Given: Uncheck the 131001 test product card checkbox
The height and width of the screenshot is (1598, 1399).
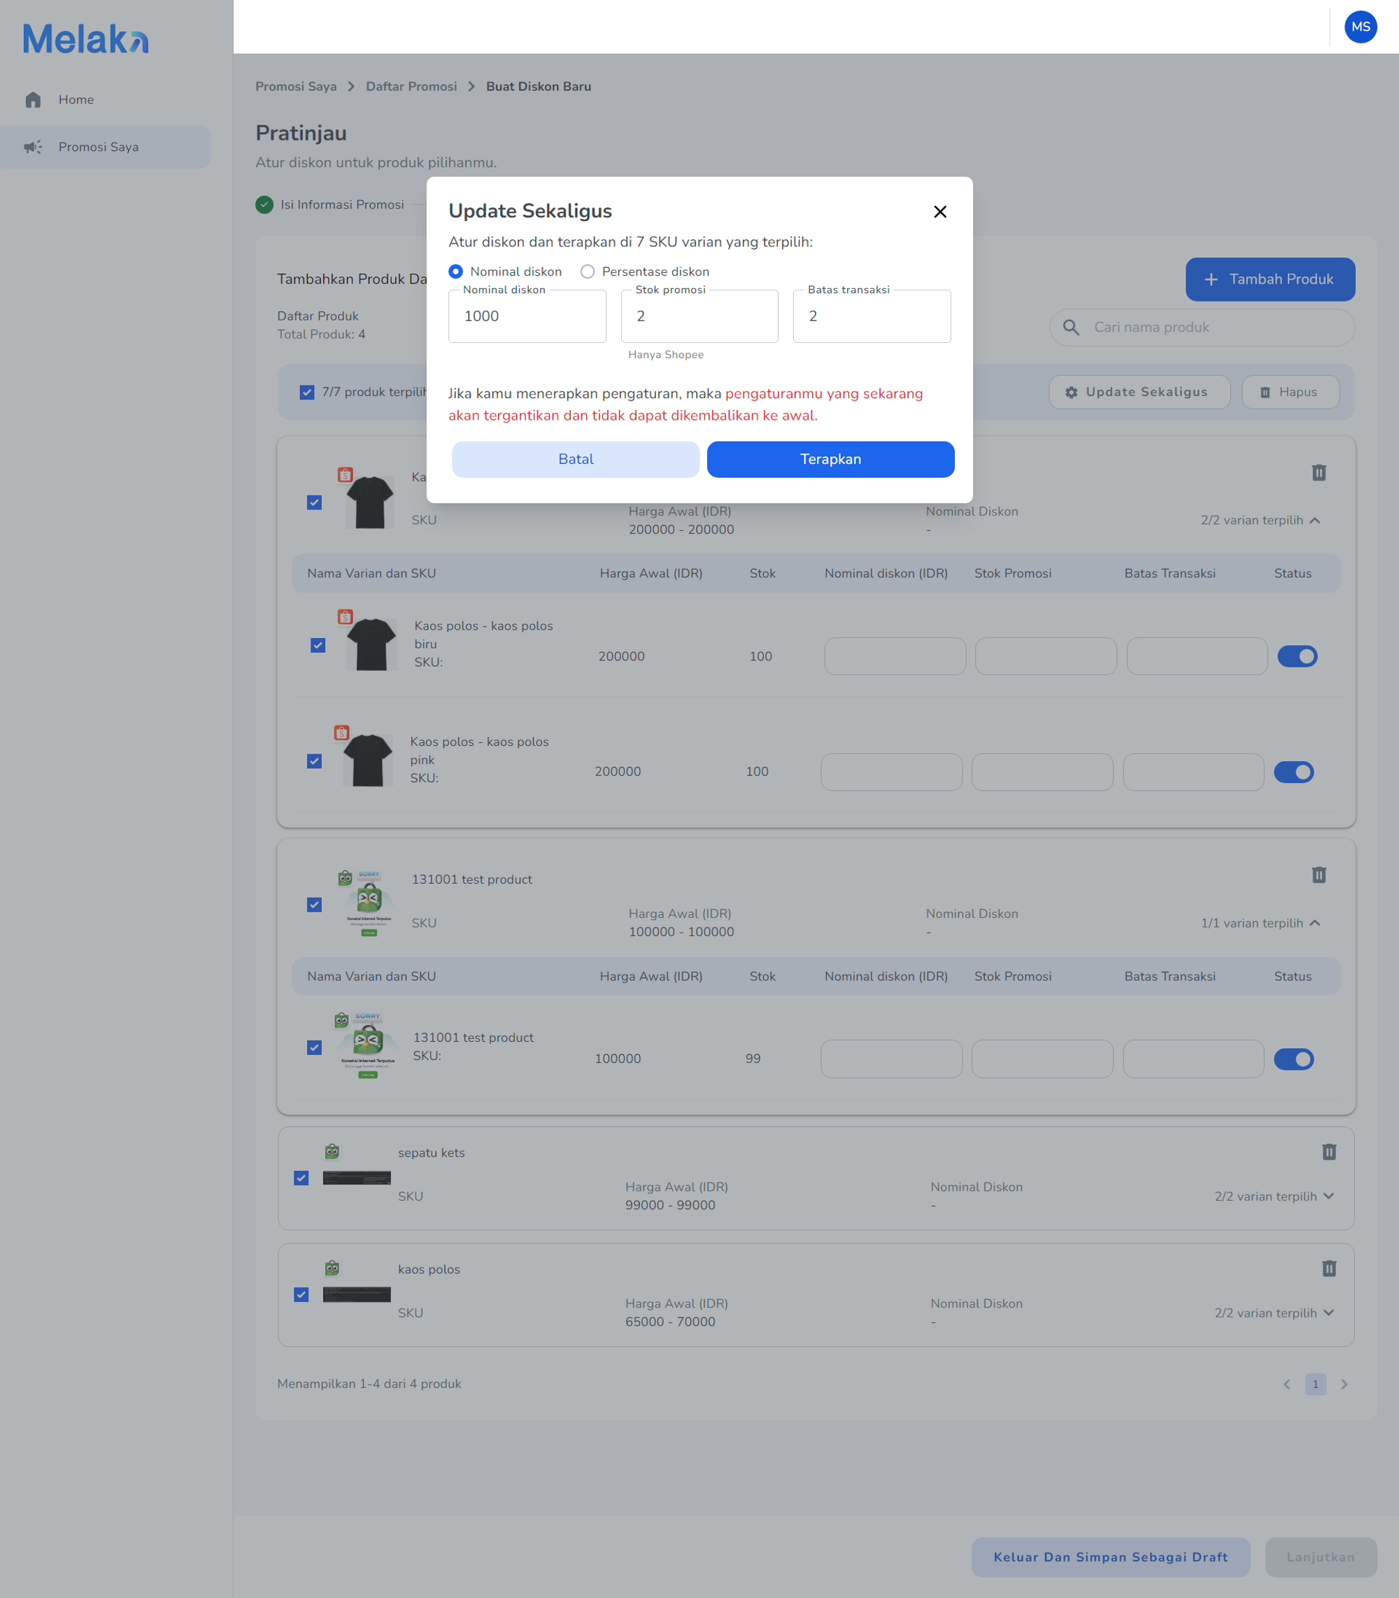Looking at the screenshot, I should [315, 905].
